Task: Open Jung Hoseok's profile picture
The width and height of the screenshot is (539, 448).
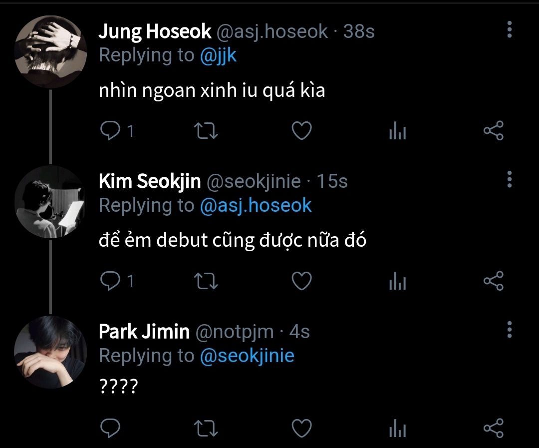Action: 50,51
